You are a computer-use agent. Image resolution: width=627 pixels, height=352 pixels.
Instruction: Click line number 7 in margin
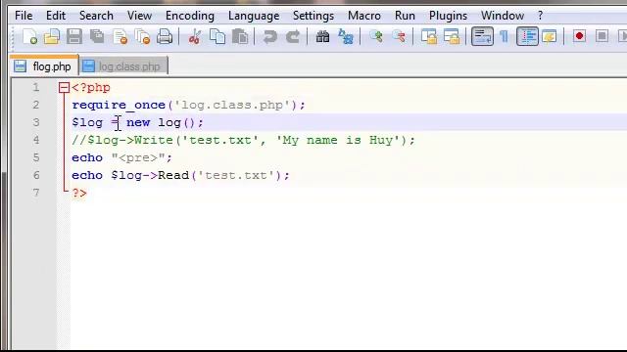(36, 193)
